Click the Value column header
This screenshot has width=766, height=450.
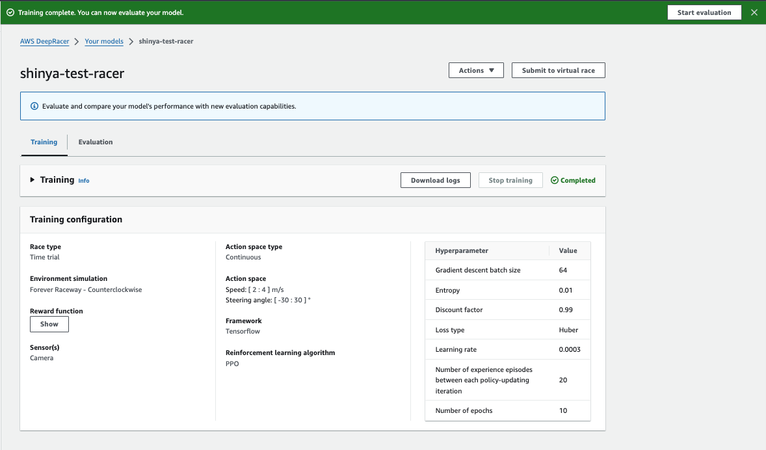pyautogui.click(x=568, y=250)
